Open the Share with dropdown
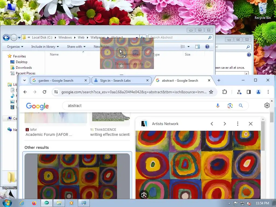Viewport: 276px width, 207px height. [76, 47]
